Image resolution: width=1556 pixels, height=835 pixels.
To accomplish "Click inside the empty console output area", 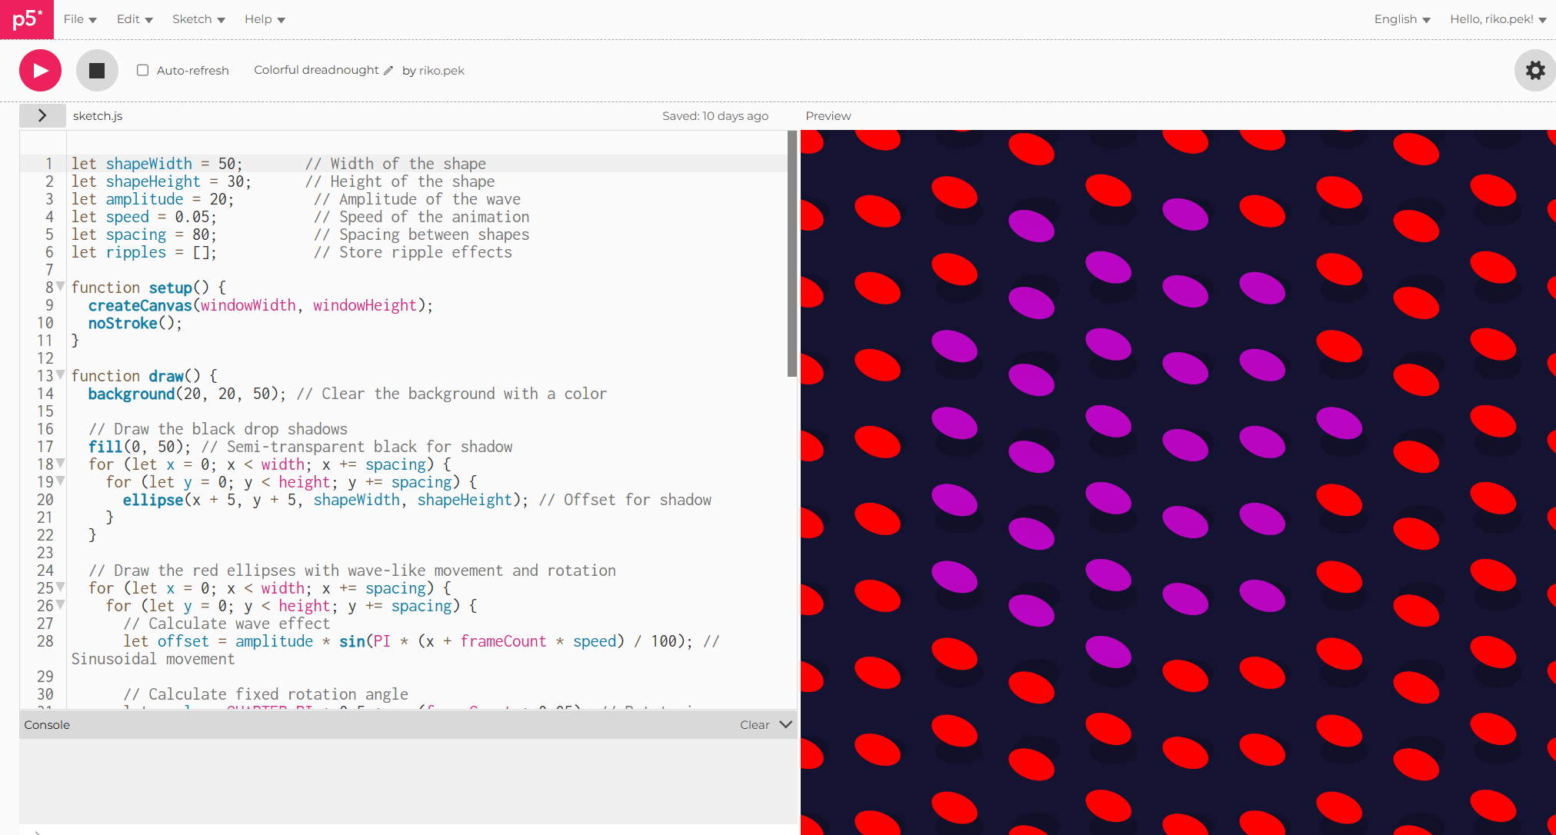I will pyautogui.click(x=408, y=780).
